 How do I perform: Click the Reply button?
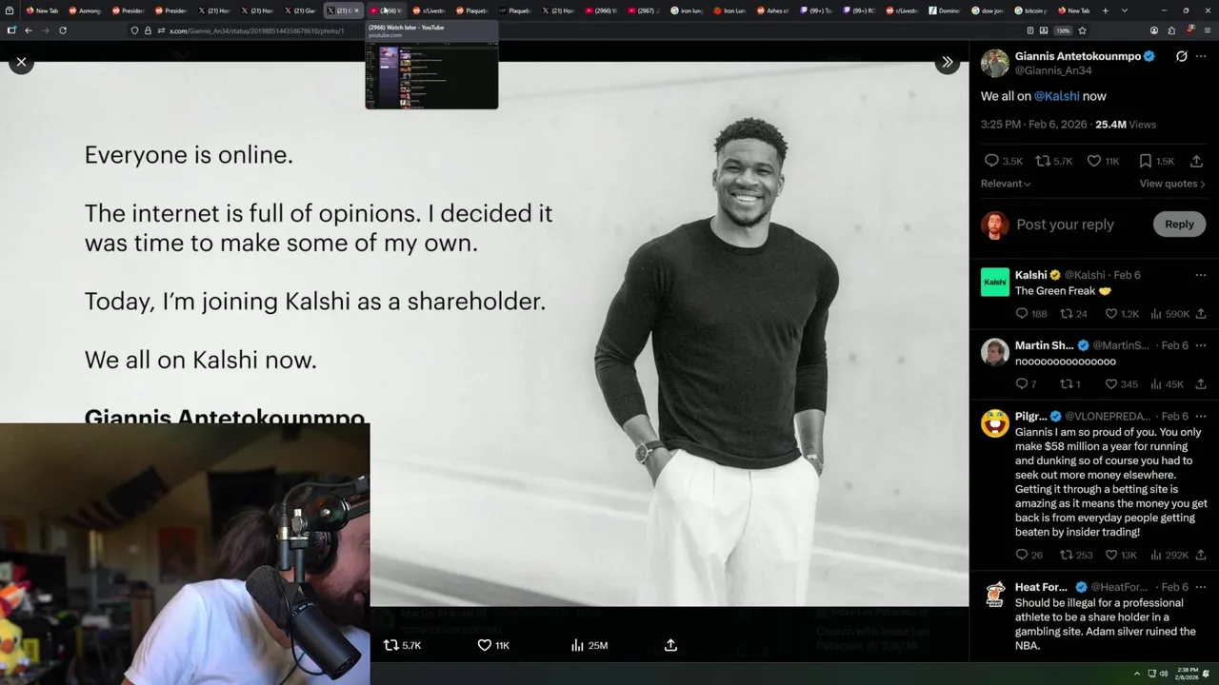coord(1179,225)
